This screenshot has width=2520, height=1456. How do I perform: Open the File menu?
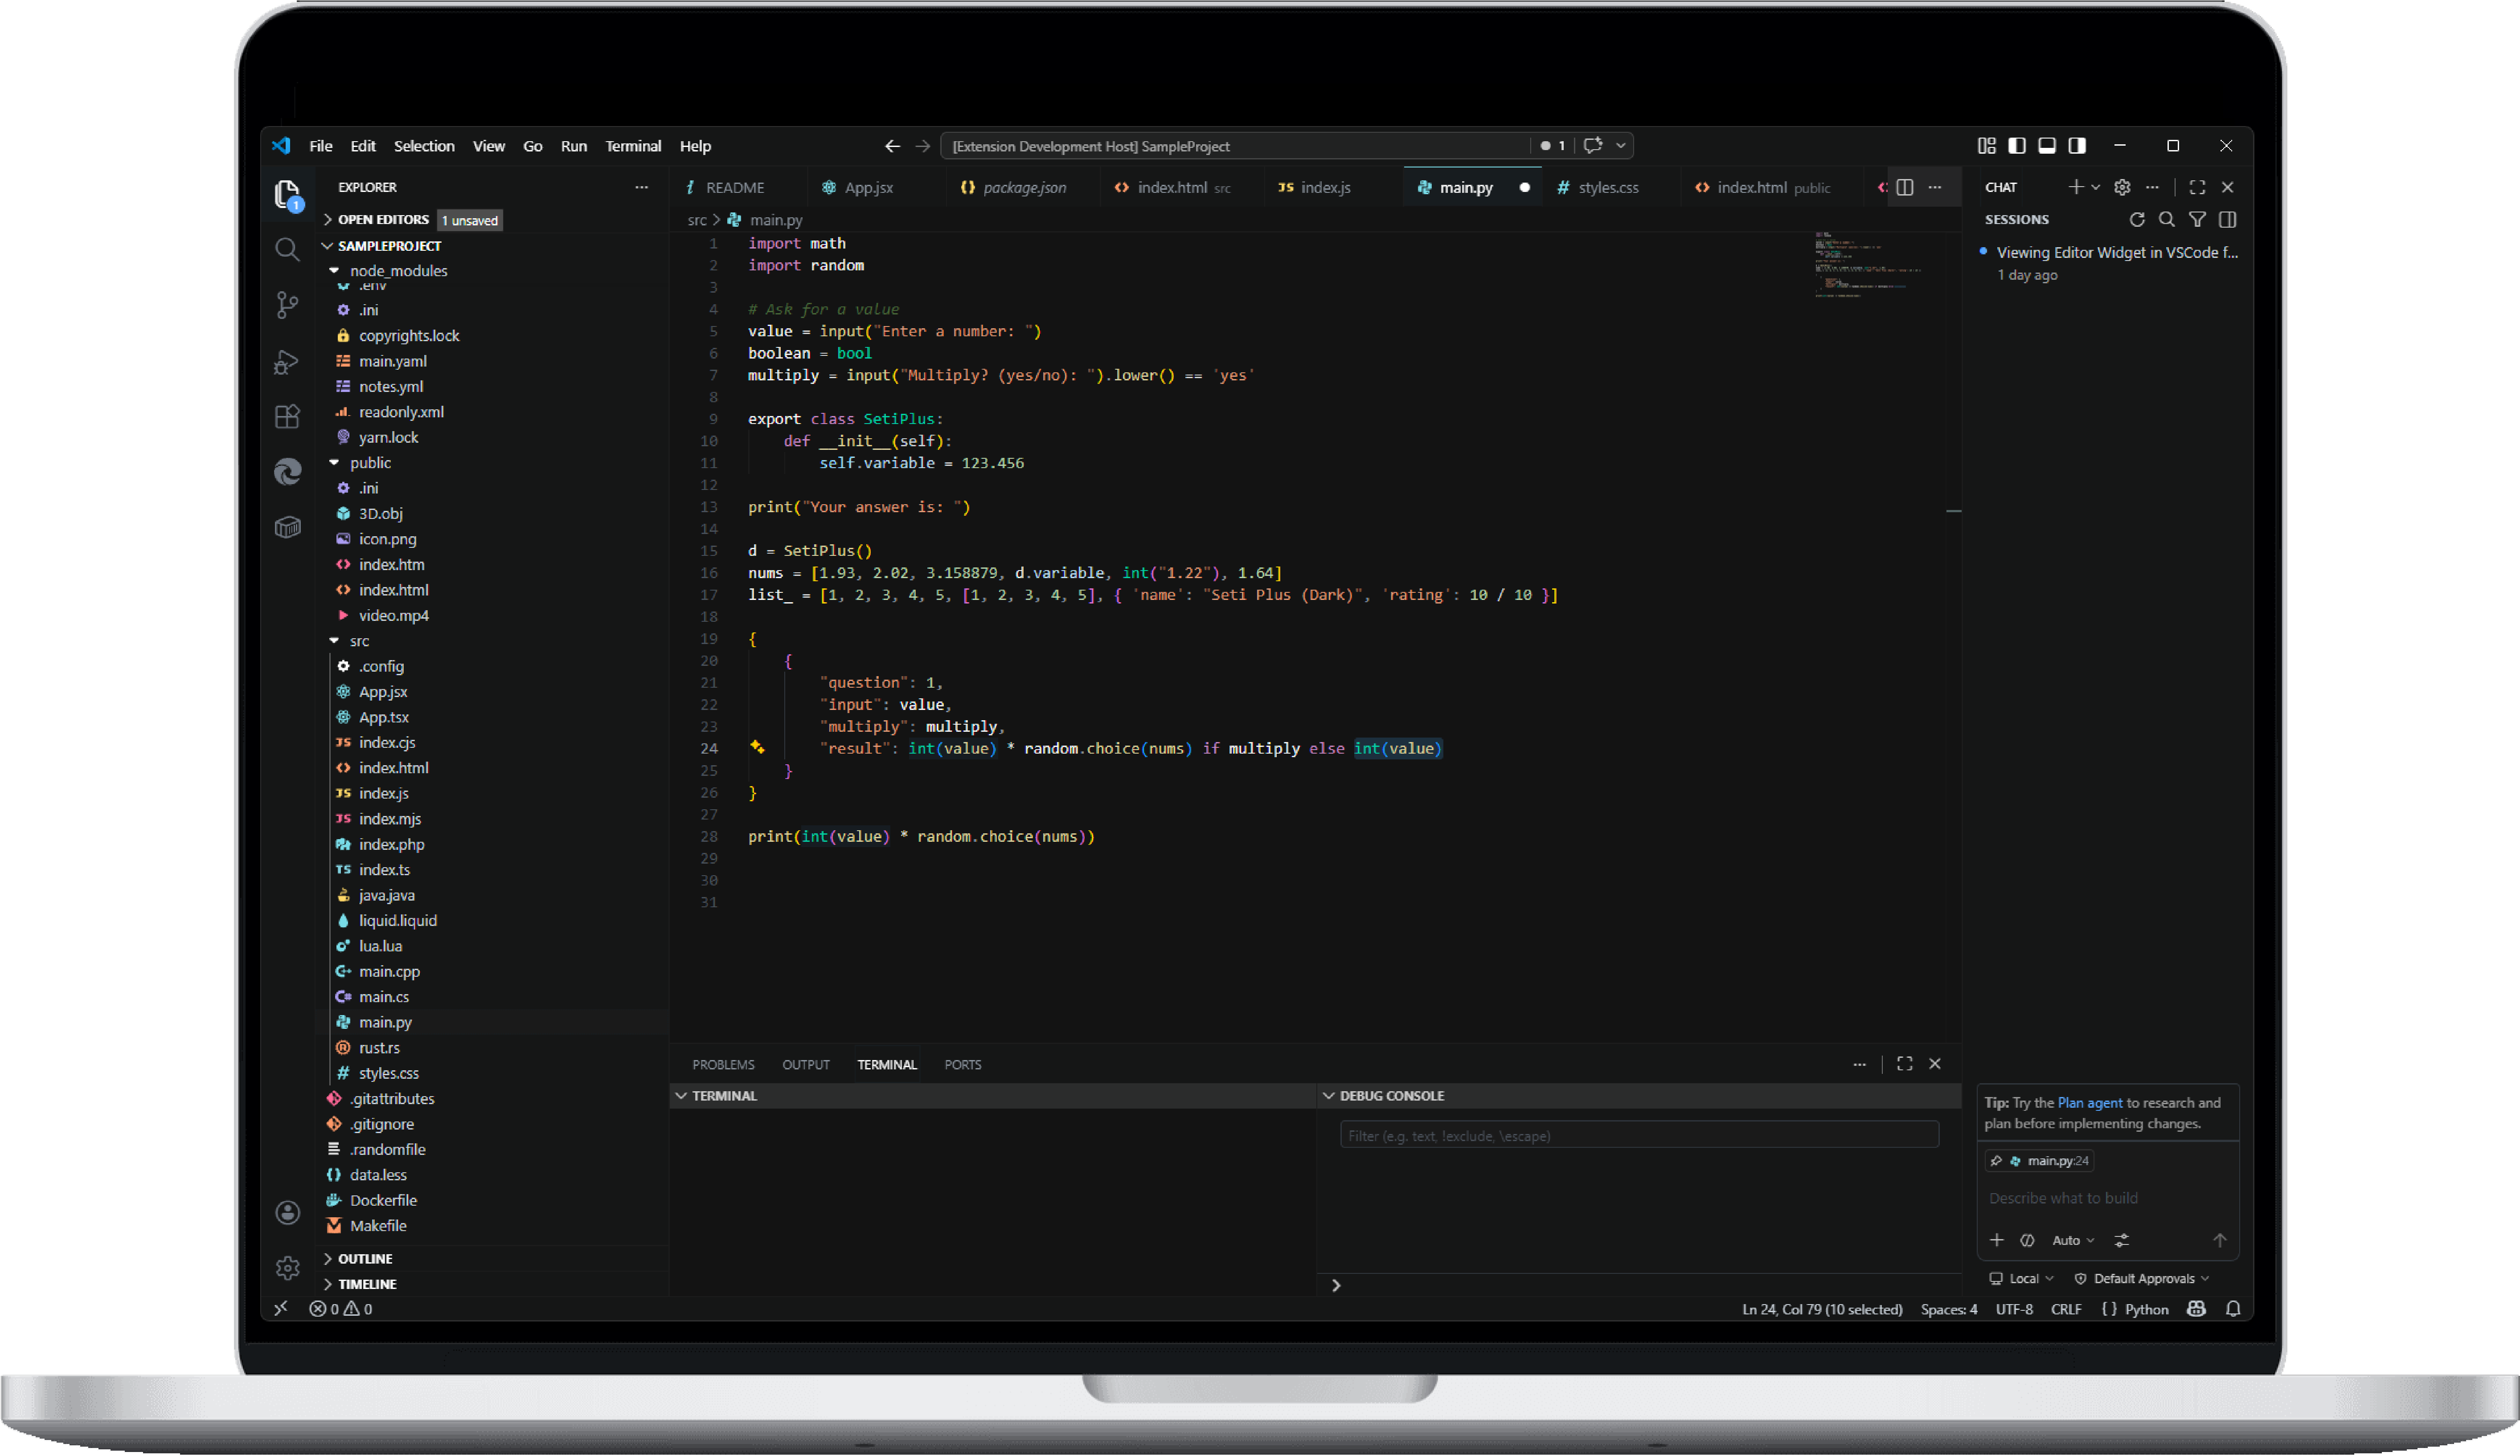[x=321, y=146]
